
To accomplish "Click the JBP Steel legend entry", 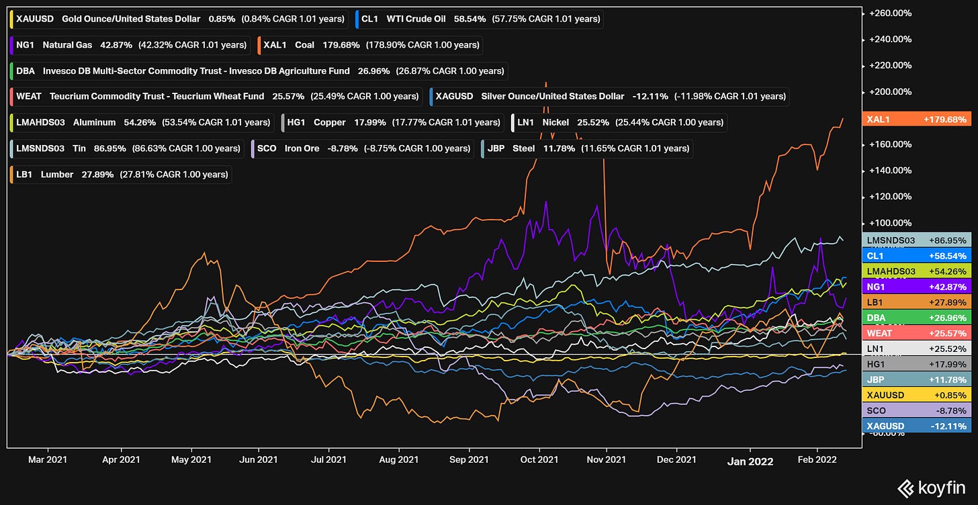I will coord(587,148).
